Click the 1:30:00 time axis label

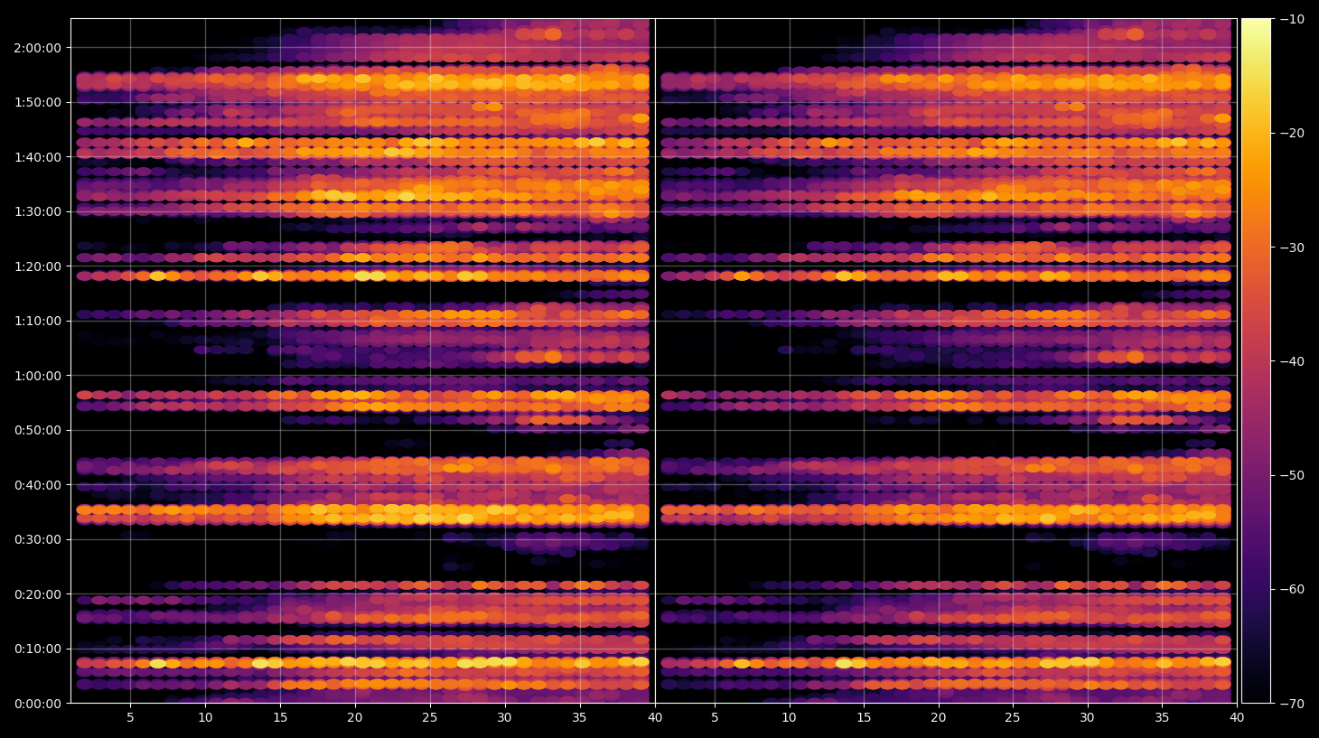(x=37, y=211)
